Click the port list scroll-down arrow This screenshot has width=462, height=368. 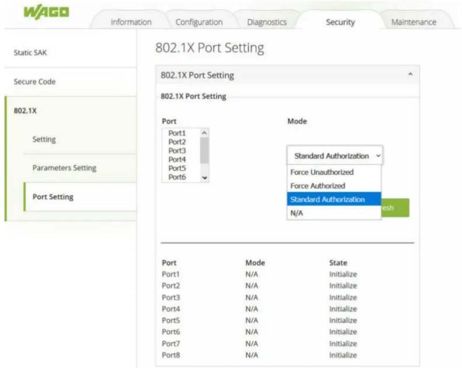click(x=204, y=177)
